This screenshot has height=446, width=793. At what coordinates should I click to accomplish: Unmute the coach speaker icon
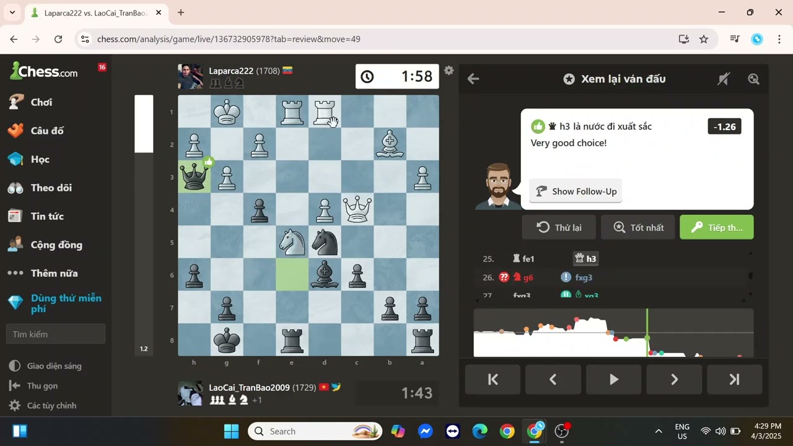[x=723, y=79]
